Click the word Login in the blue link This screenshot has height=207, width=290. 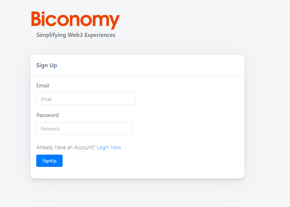(x=103, y=148)
